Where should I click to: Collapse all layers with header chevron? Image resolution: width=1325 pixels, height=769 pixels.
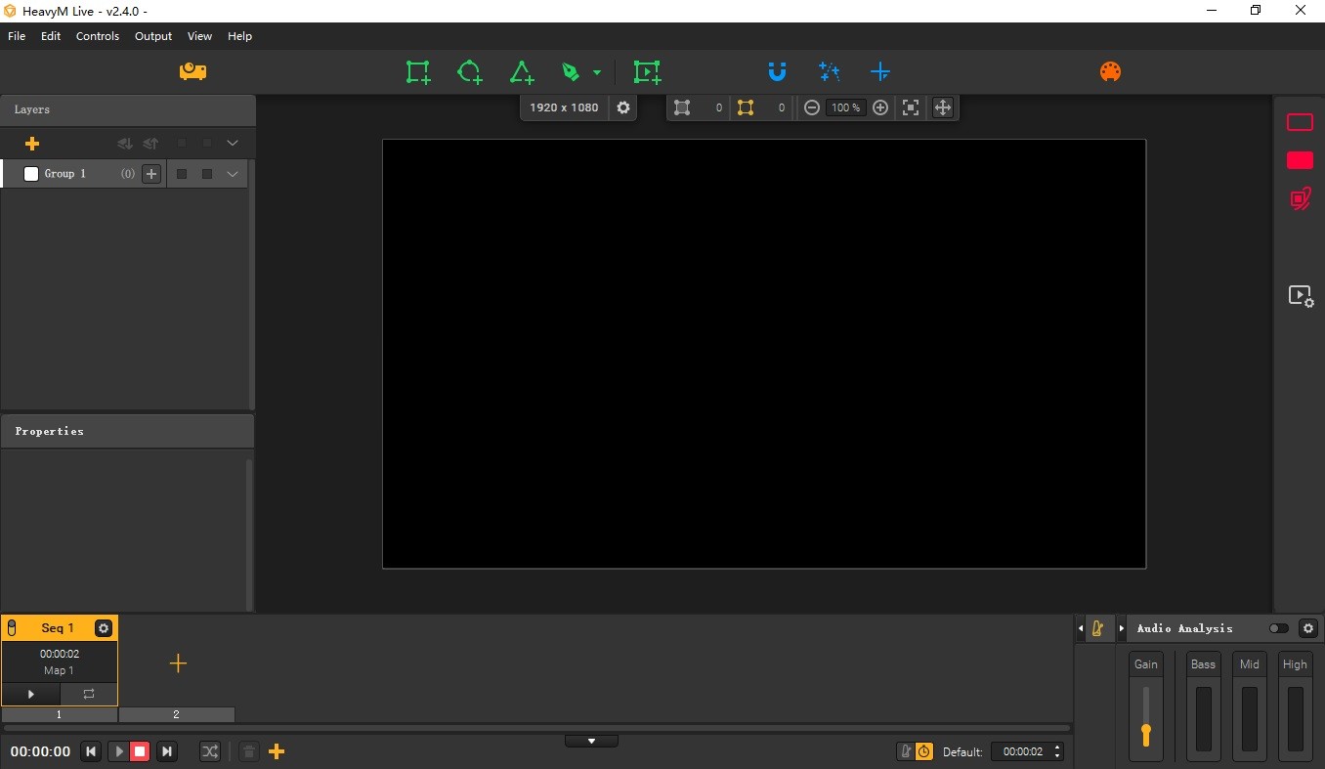pos(233,144)
